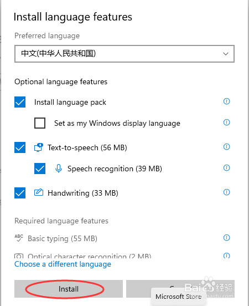Click the Text-to-speech monitor icon
The height and width of the screenshot is (306, 249).
[x=39, y=147]
